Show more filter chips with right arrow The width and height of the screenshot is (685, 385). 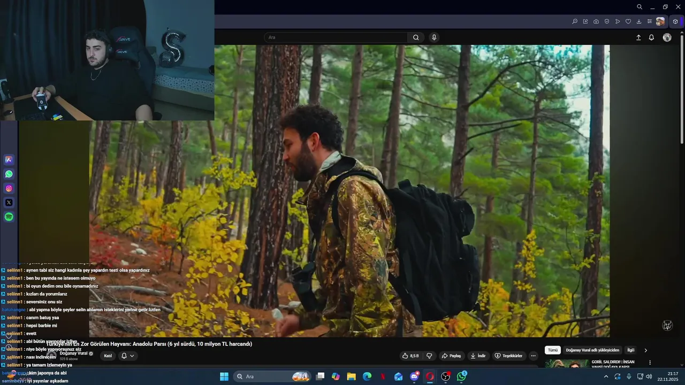[x=645, y=350]
